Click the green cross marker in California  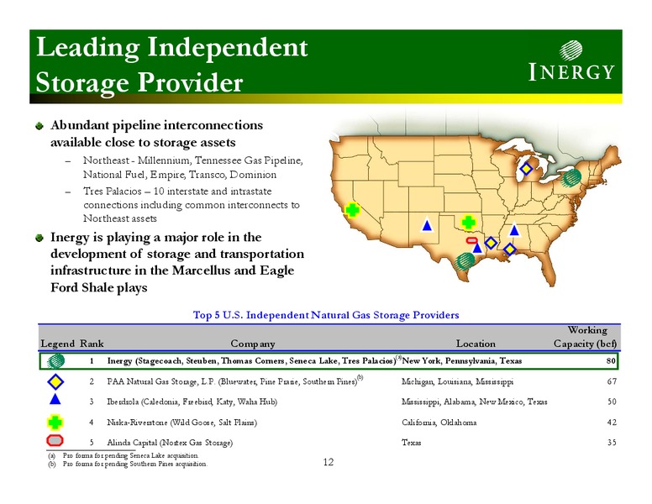coord(353,210)
